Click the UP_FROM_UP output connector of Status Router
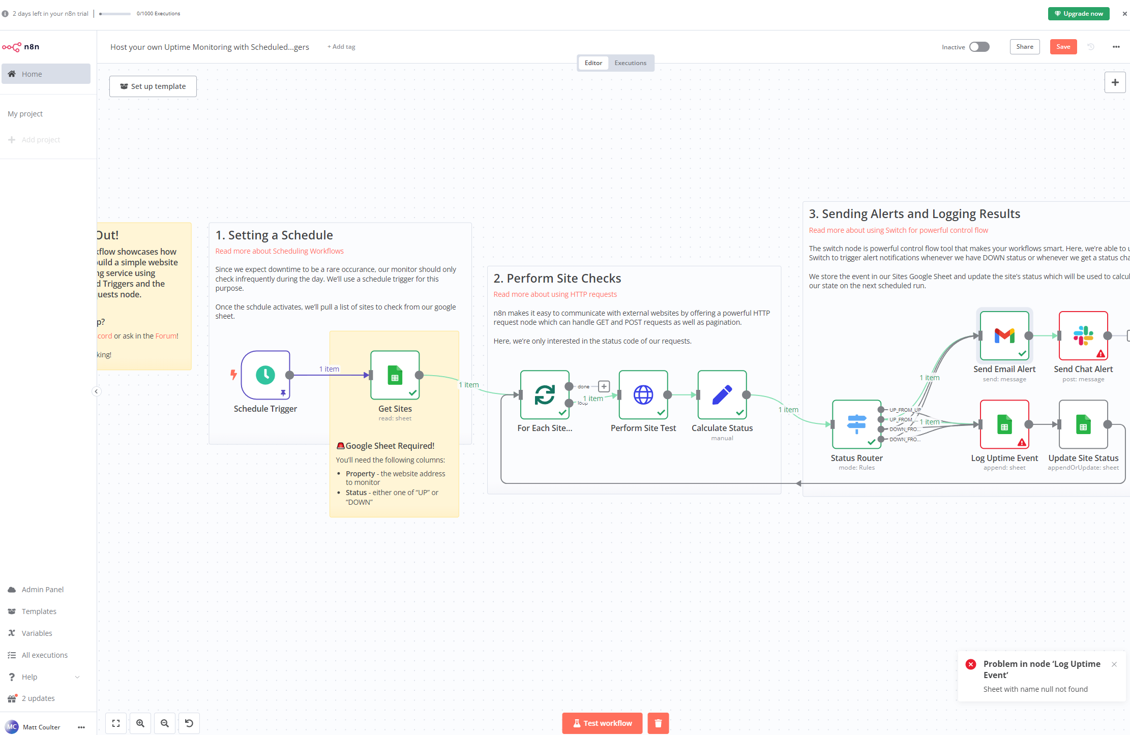1130x735 pixels. (x=880, y=410)
